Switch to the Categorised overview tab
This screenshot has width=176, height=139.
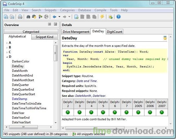[x=31, y=32]
